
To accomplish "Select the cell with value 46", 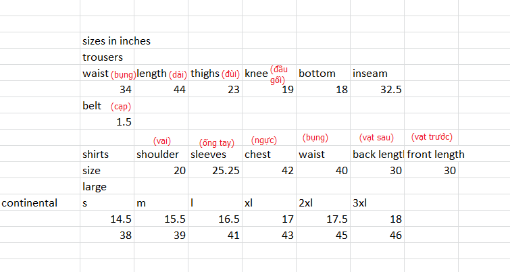I will (x=394, y=236).
